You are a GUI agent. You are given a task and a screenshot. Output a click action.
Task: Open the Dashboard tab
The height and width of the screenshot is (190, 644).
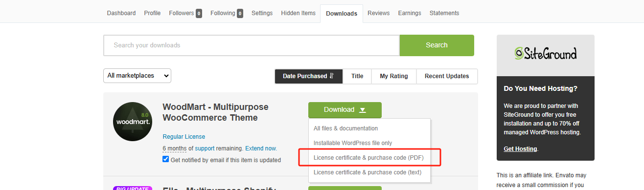tap(121, 13)
